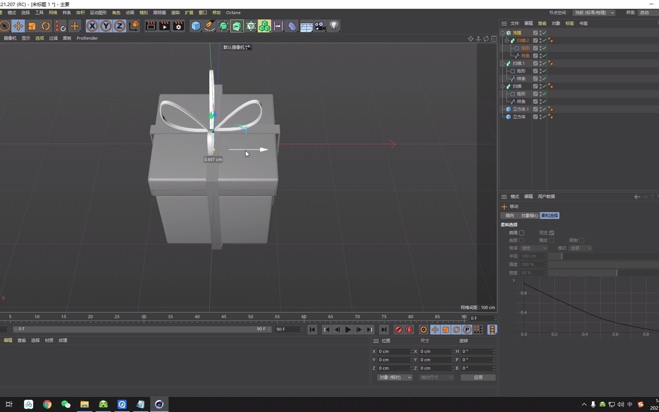Toggle autokeying red button

[409, 330]
